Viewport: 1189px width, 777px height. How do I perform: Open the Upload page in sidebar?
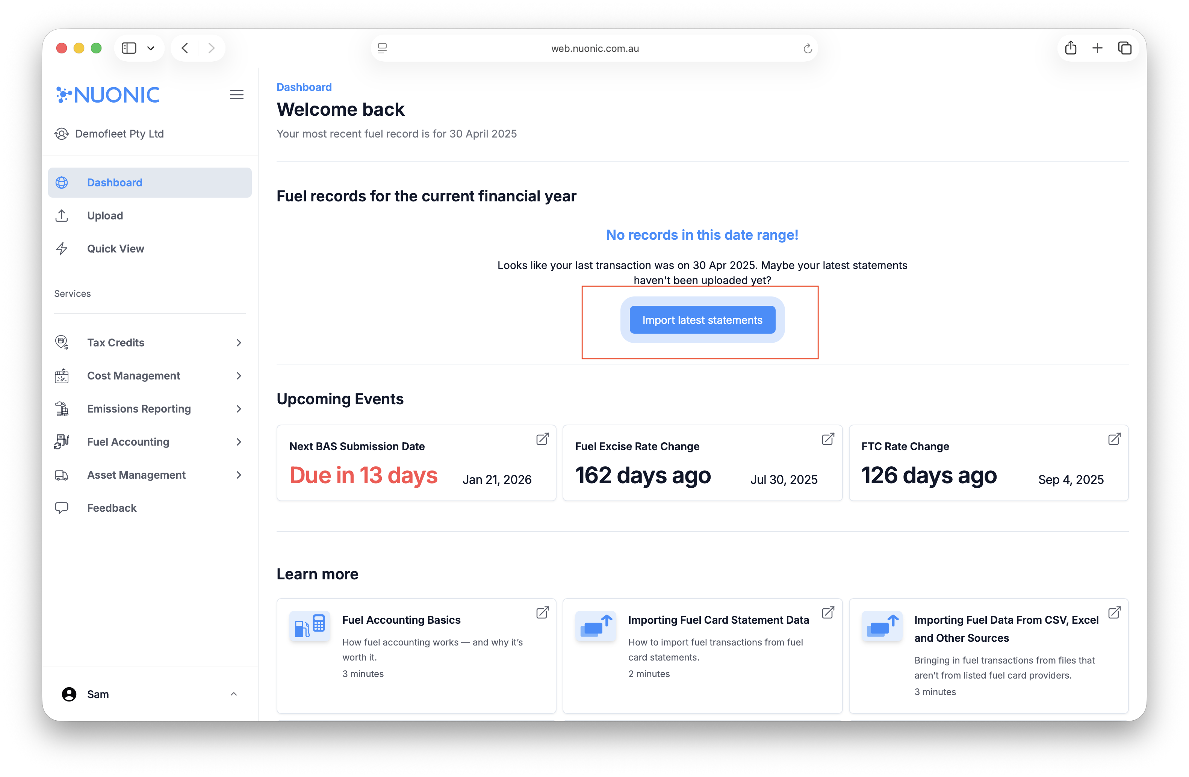tap(105, 216)
